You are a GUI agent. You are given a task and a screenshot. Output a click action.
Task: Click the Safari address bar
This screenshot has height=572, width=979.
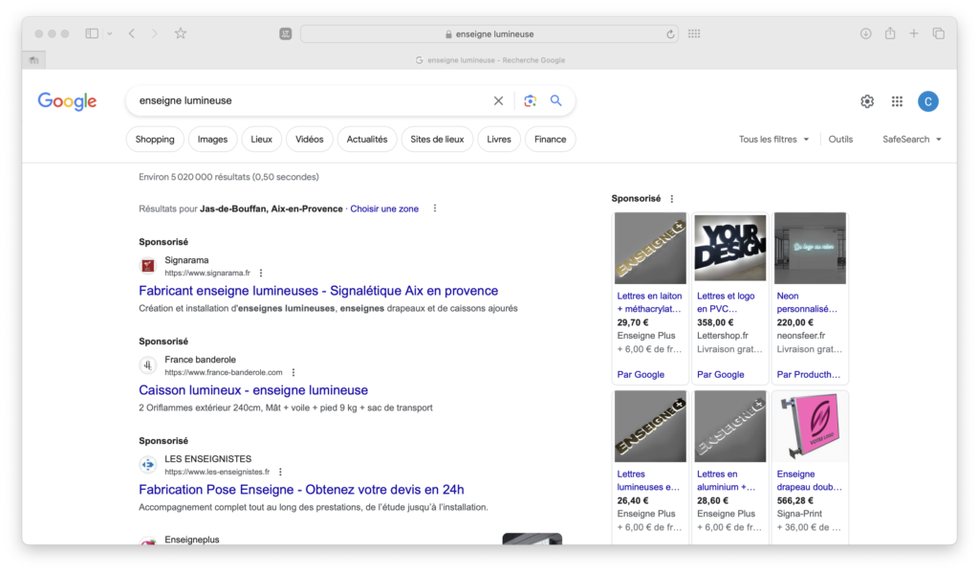pyautogui.click(x=489, y=34)
